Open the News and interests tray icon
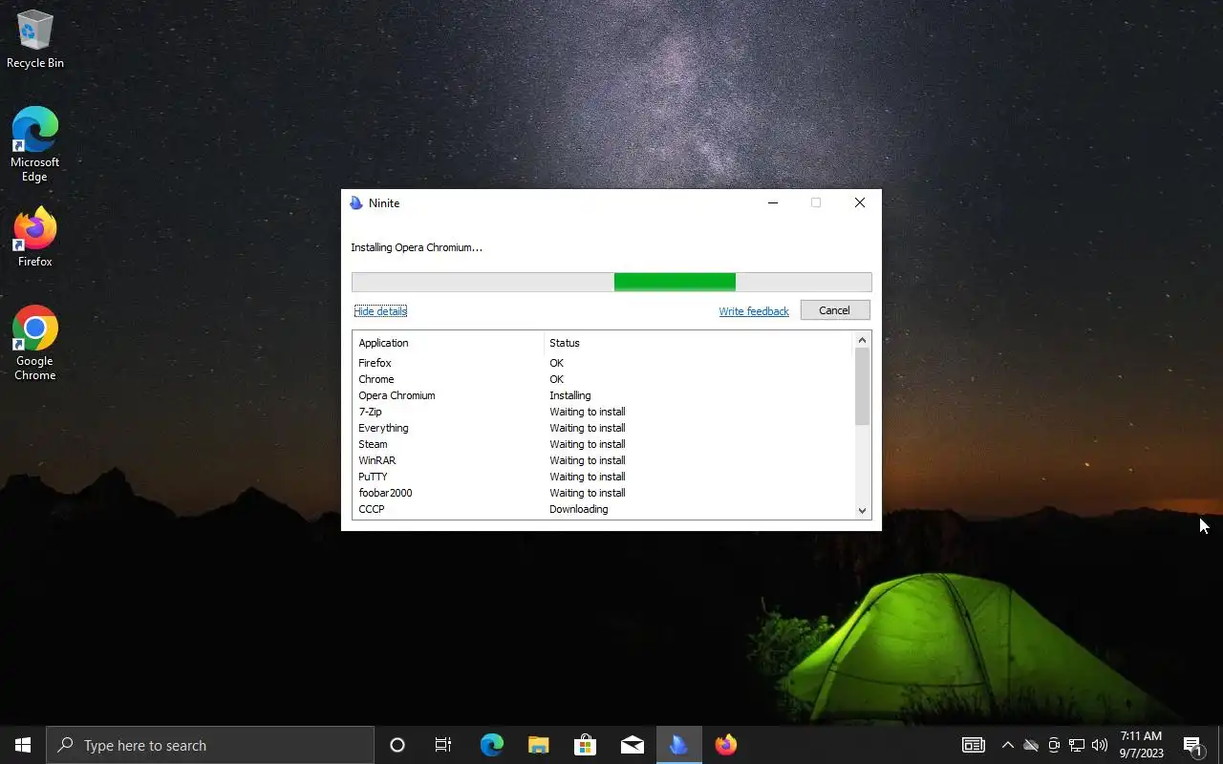The height and width of the screenshot is (764, 1223). [x=973, y=745]
